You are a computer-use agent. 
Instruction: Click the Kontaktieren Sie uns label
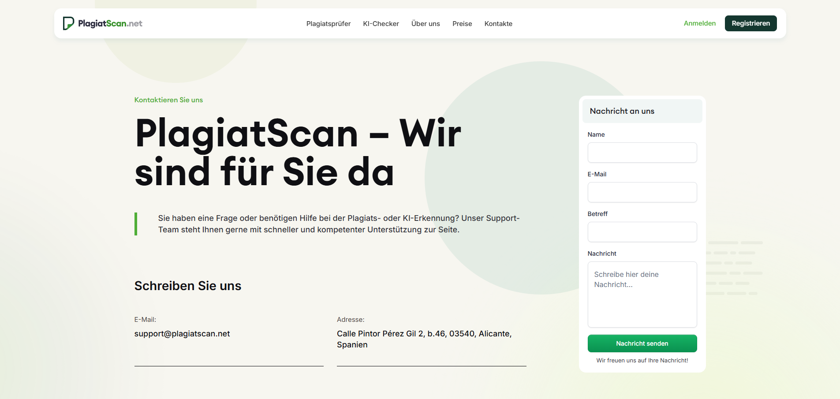tap(168, 100)
